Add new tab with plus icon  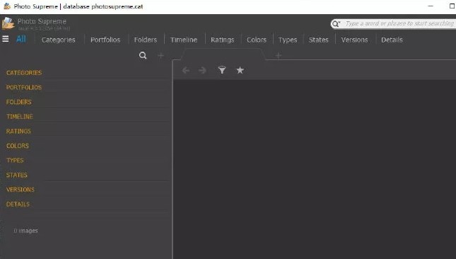(x=279, y=55)
